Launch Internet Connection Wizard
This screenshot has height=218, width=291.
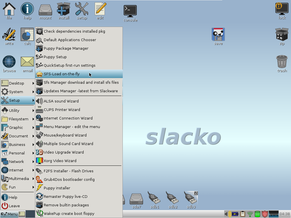[79, 118]
